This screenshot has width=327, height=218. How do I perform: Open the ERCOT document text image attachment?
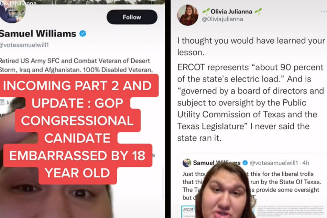click(x=292, y=211)
